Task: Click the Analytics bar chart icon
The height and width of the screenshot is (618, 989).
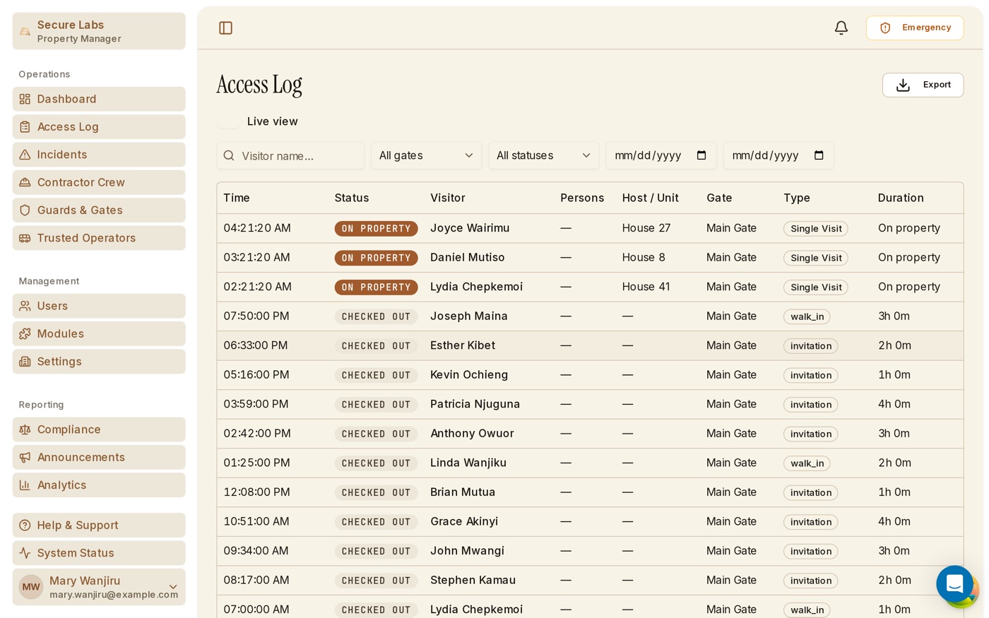Action: (25, 485)
